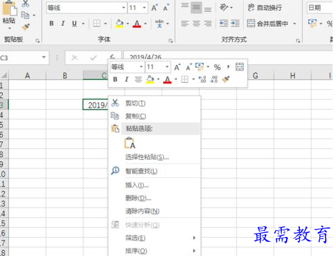336x256 pixels.
Task: Open the alignment group dialog launcher
Action: [298, 41]
